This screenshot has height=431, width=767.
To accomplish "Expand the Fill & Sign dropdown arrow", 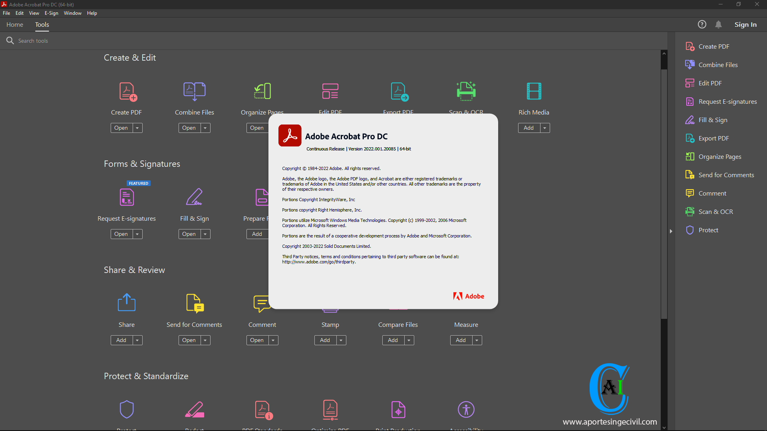I will [205, 233].
